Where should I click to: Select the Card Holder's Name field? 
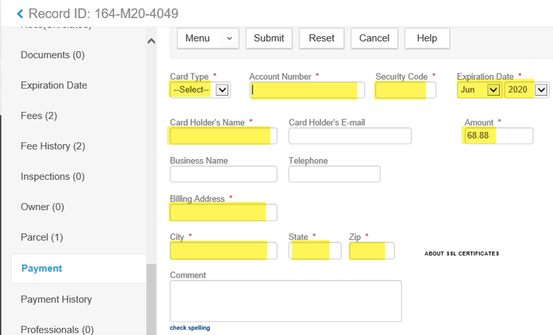click(x=223, y=136)
